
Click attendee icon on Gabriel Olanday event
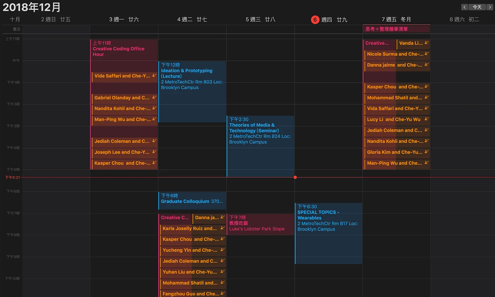tap(154, 97)
